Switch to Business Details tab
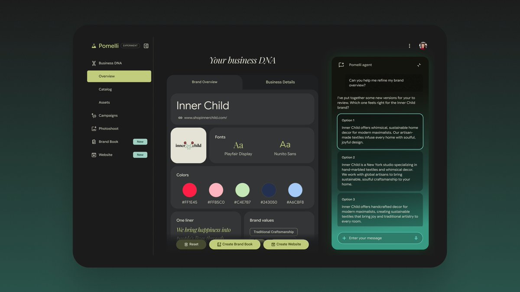Image resolution: width=520 pixels, height=292 pixels. (280, 82)
